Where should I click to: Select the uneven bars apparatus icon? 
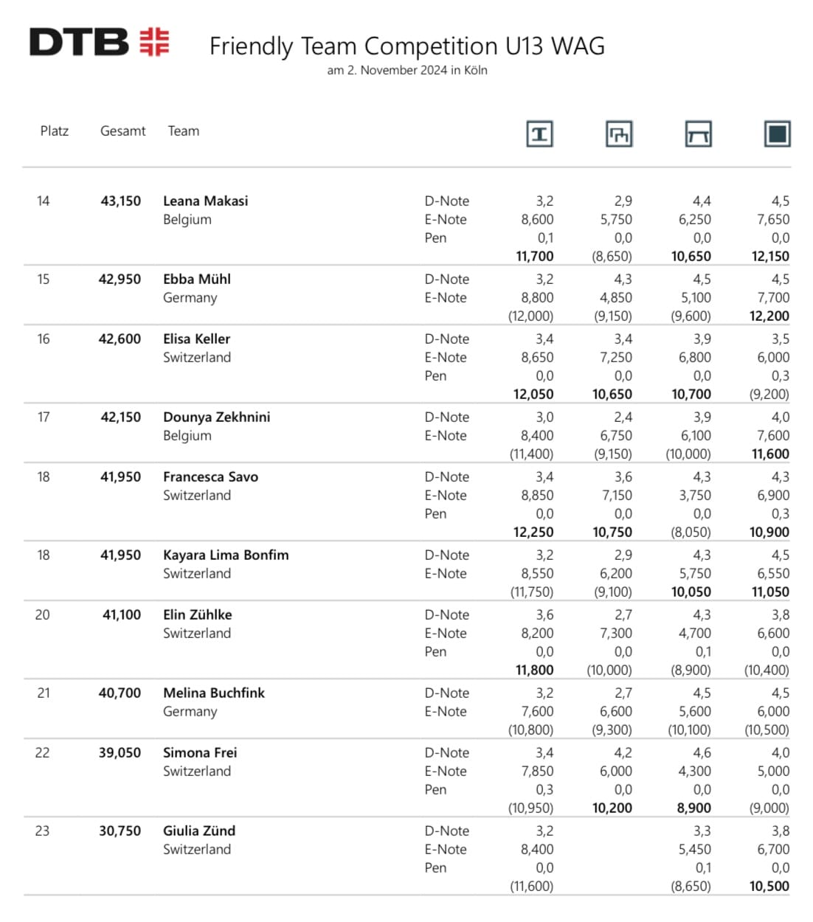[618, 134]
